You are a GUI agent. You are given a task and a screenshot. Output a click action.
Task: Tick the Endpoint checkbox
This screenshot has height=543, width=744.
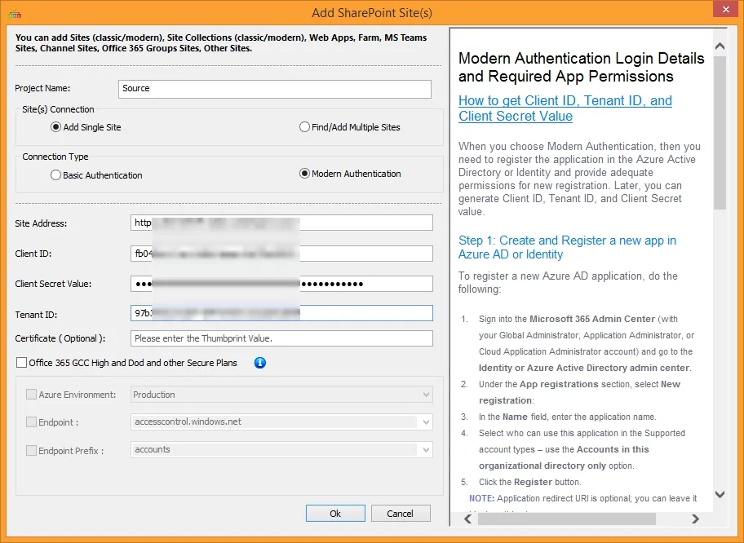click(x=31, y=422)
